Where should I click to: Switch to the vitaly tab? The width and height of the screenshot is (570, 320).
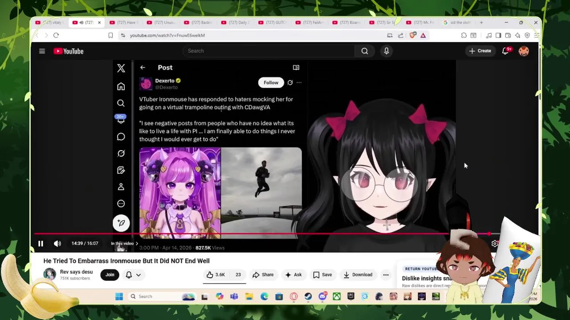(50, 23)
